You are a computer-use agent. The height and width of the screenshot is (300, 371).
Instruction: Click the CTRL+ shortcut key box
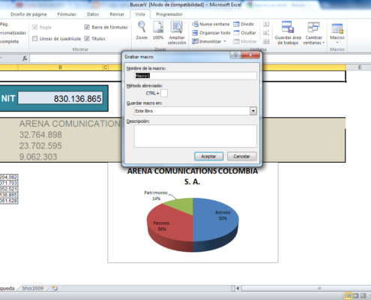tap(164, 93)
